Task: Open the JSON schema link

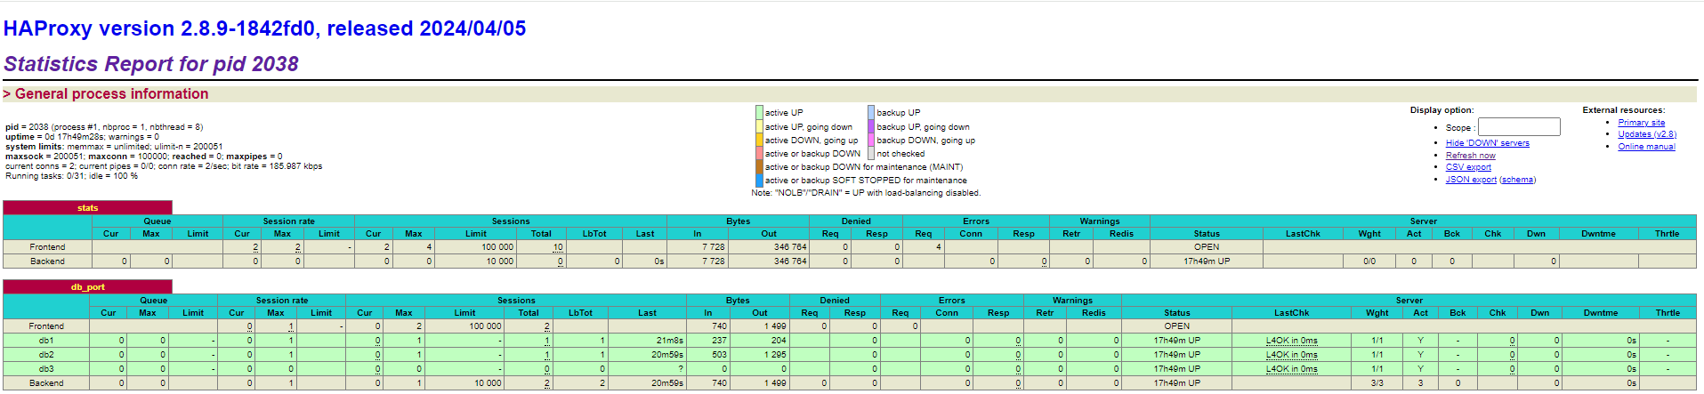Action: [1517, 180]
